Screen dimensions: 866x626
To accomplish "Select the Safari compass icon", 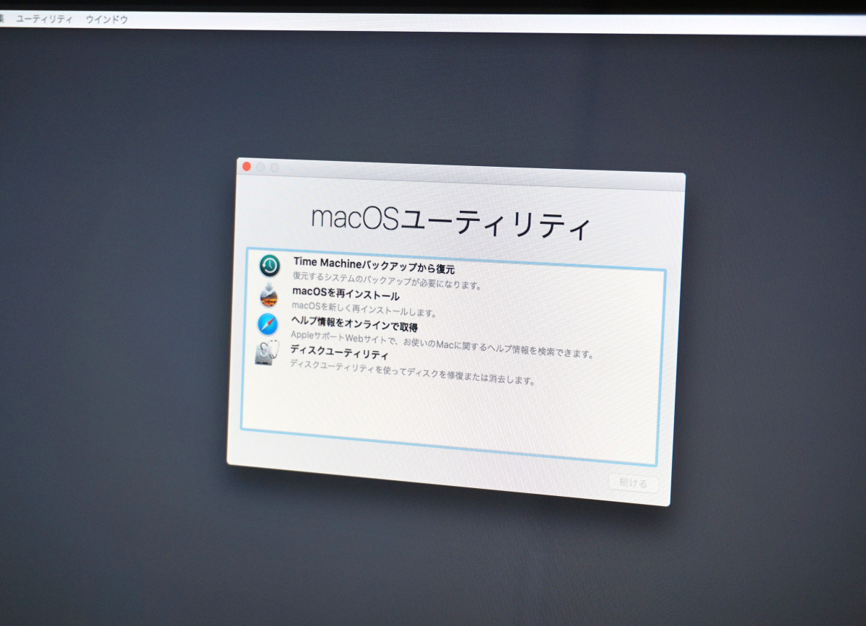I will 267,325.
